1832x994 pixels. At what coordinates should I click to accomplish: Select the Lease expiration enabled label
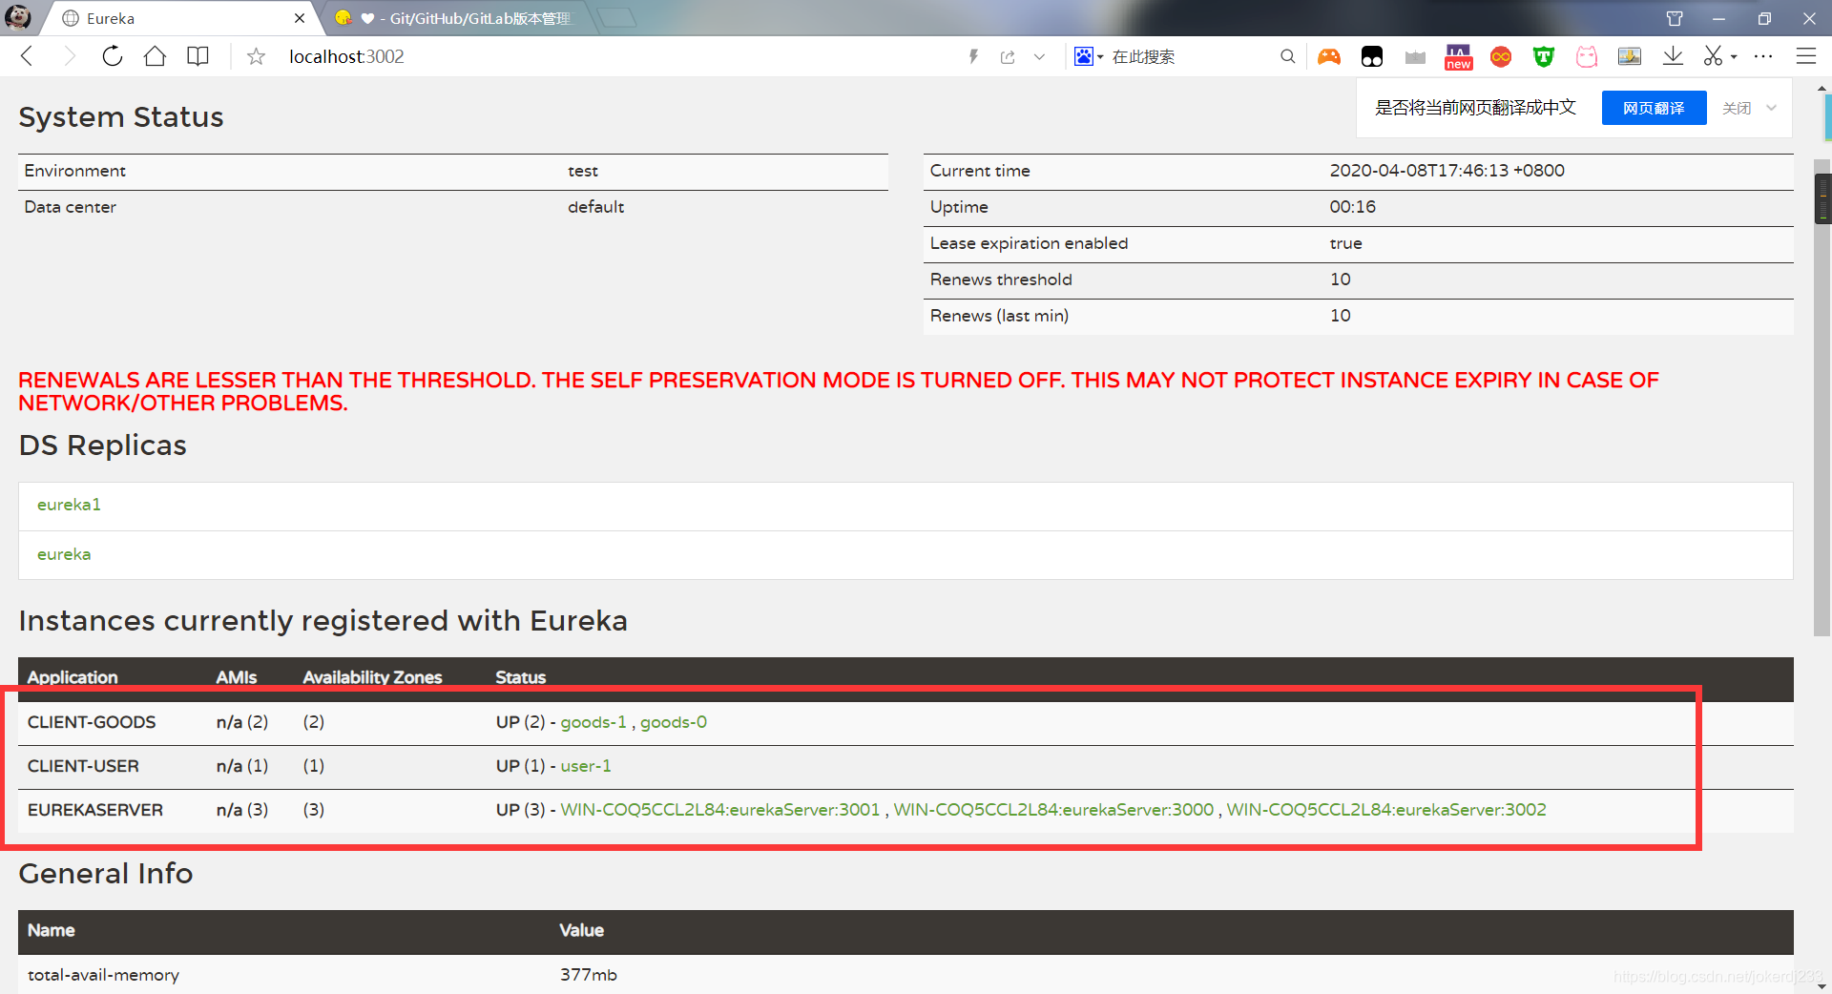point(1029,243)
